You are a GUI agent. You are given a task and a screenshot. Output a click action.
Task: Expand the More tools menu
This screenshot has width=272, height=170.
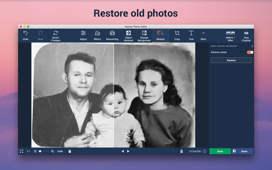(203, 35)
